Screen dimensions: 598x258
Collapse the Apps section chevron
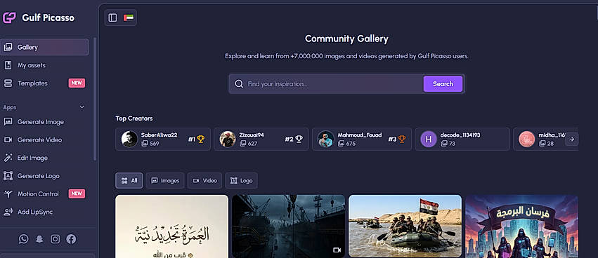[82, 107]
